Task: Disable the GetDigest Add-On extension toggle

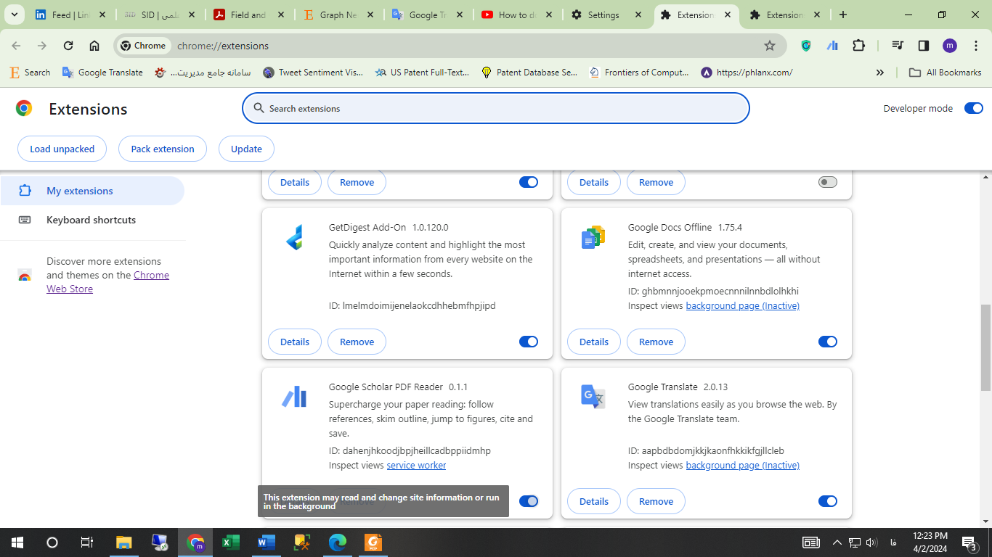Action: (529, 342)
